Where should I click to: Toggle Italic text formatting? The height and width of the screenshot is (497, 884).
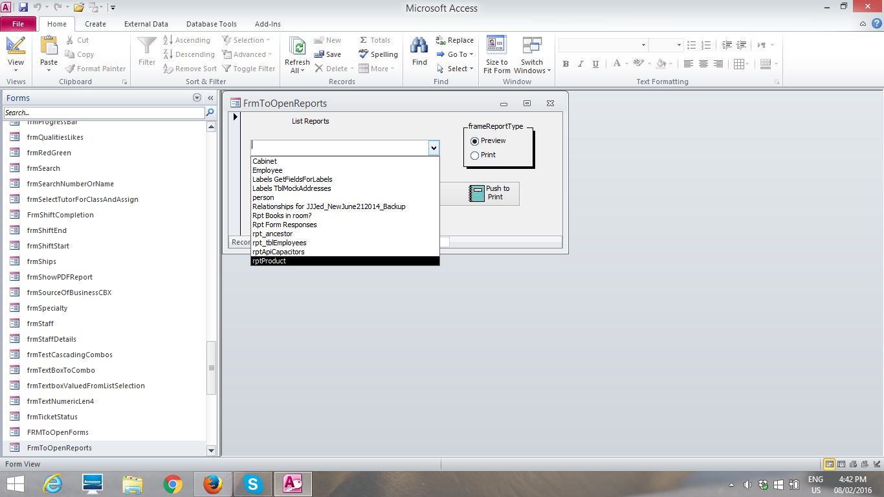point(580,64)
